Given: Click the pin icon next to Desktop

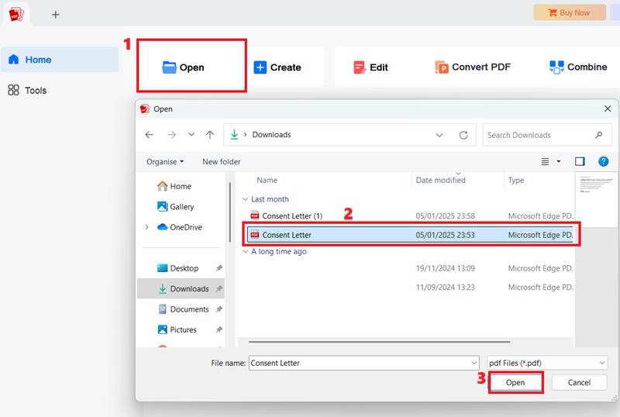Looking at the screenshot, I should pos(219,268).
